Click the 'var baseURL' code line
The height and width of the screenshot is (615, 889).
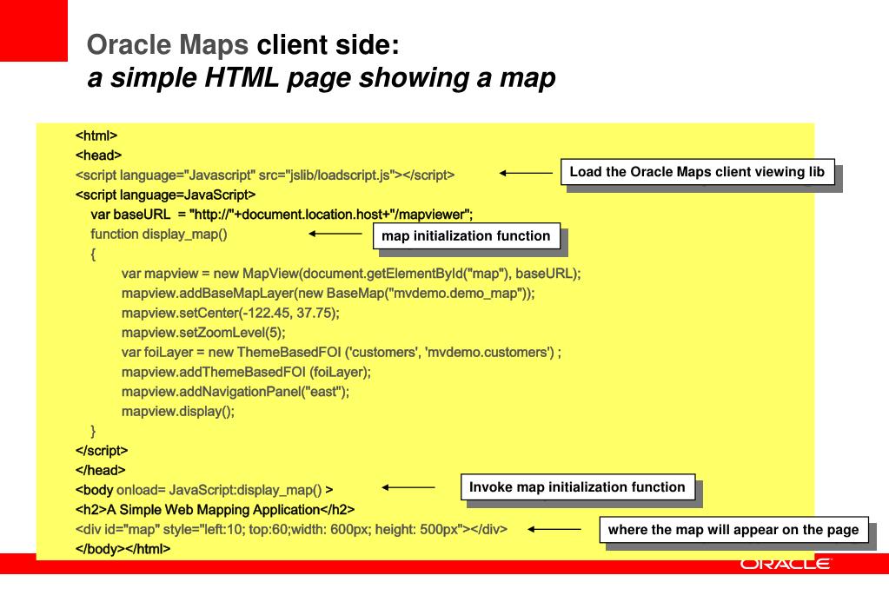[282, 215]
